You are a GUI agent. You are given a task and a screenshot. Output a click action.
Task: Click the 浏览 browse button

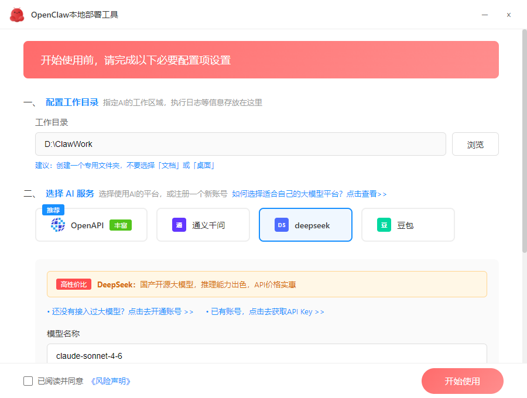[x=475, y=144]
